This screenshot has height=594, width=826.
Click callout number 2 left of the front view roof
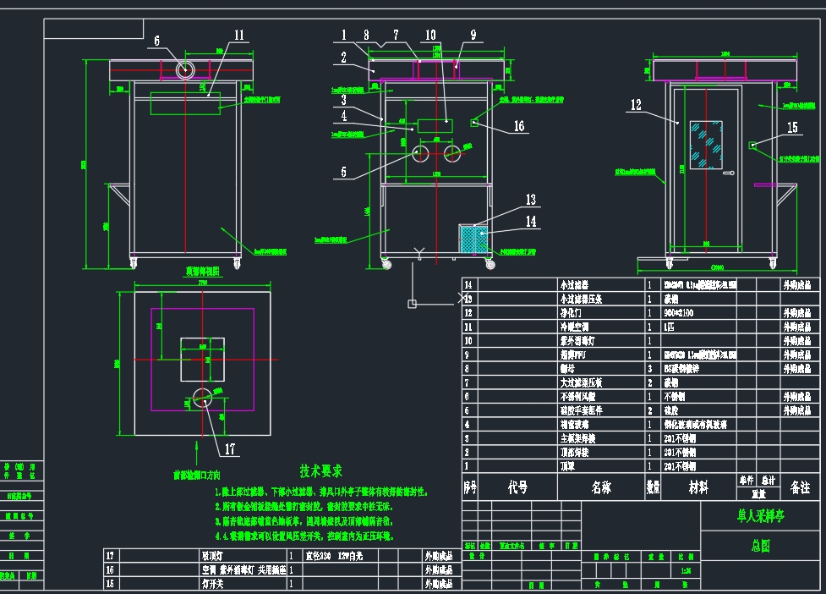343,58
